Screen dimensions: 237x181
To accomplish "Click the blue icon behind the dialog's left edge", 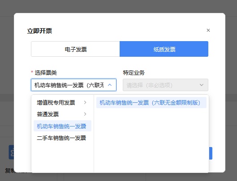I will click(11, 152).
